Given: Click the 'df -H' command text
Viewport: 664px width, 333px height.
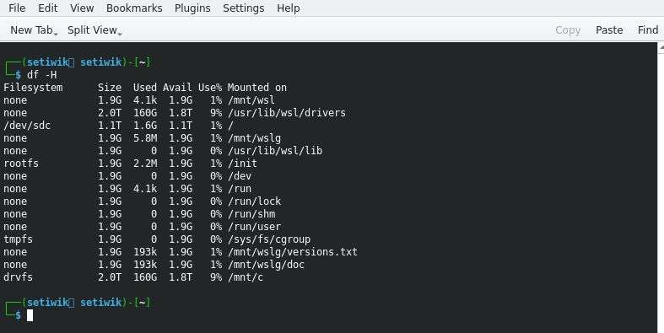Looking at the screenshot, I should [42, 75].
